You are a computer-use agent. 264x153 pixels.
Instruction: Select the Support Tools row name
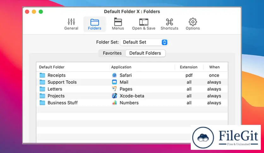[x=62, y=82]
